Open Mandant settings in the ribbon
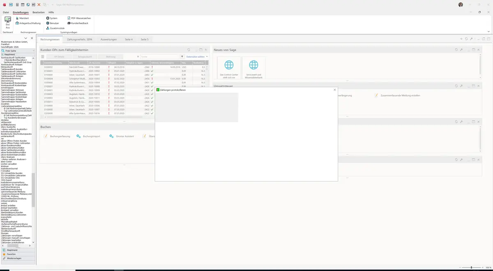This screenshot has width=493, height=271. tap(22, 18)
